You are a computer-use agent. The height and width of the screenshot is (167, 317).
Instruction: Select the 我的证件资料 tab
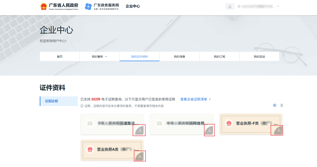pyautogui.click(x=139, y=57)
